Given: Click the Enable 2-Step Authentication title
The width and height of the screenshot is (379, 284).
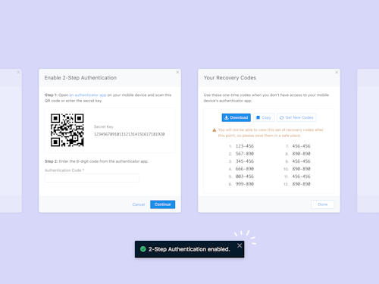Looking at the screenshot, I should click(80, 78).
